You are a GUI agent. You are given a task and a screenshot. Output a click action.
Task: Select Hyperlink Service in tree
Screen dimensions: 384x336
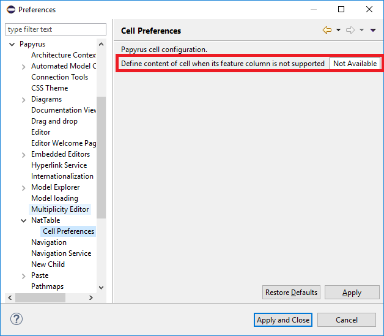pos(59,165)
